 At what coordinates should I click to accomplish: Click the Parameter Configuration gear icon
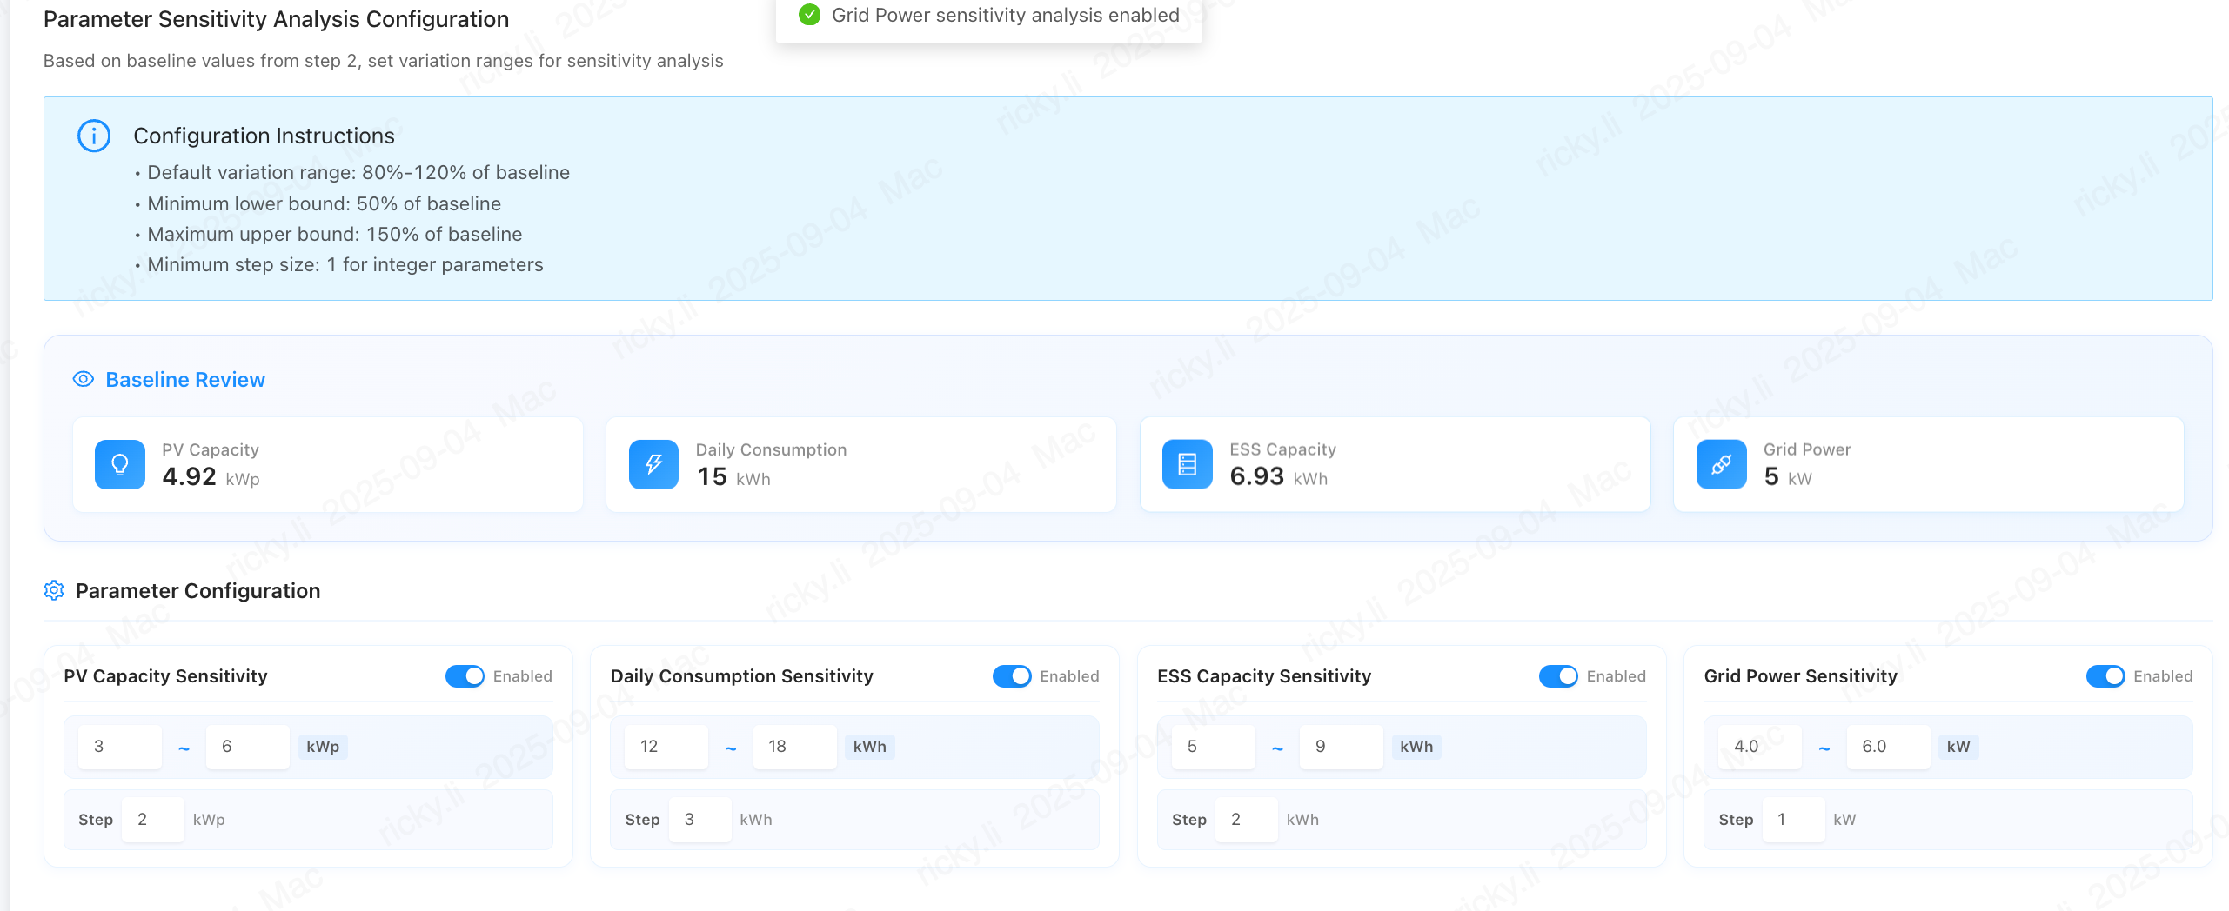[x=54, y=590]
